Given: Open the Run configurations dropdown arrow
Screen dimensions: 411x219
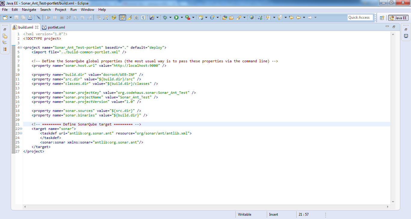Looking at the screenshot, I should point(181,17).
